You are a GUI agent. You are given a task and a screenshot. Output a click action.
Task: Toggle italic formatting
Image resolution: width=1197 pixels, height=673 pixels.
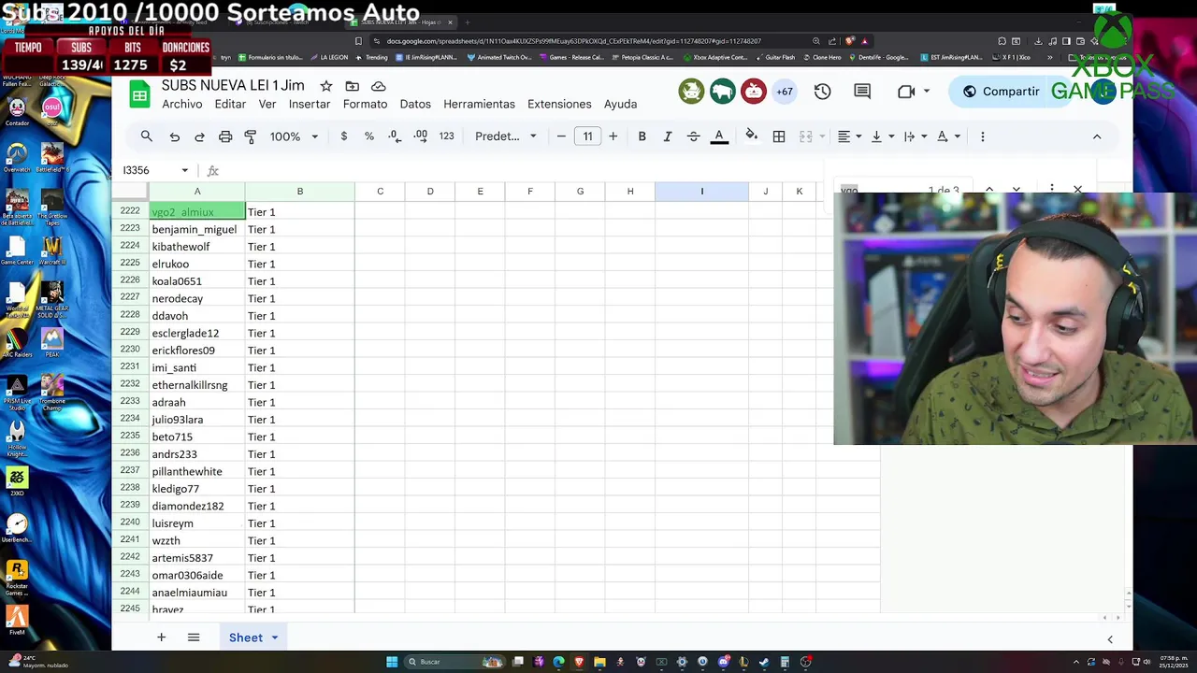(x=668, y=136)
